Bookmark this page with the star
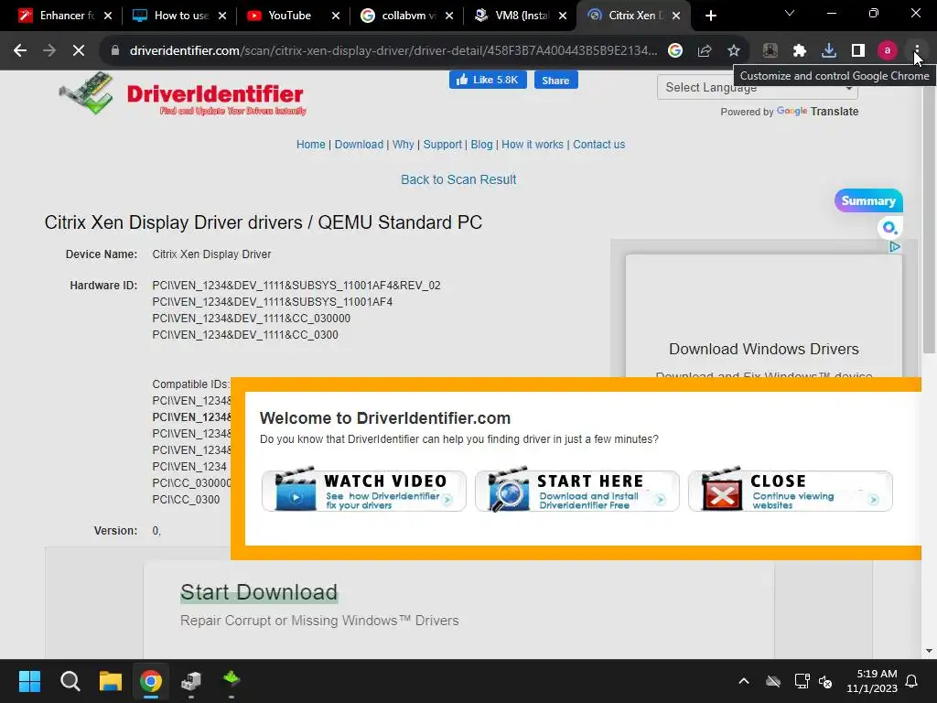This screenshot has width=937, height=703. click(x=734, y=51)
